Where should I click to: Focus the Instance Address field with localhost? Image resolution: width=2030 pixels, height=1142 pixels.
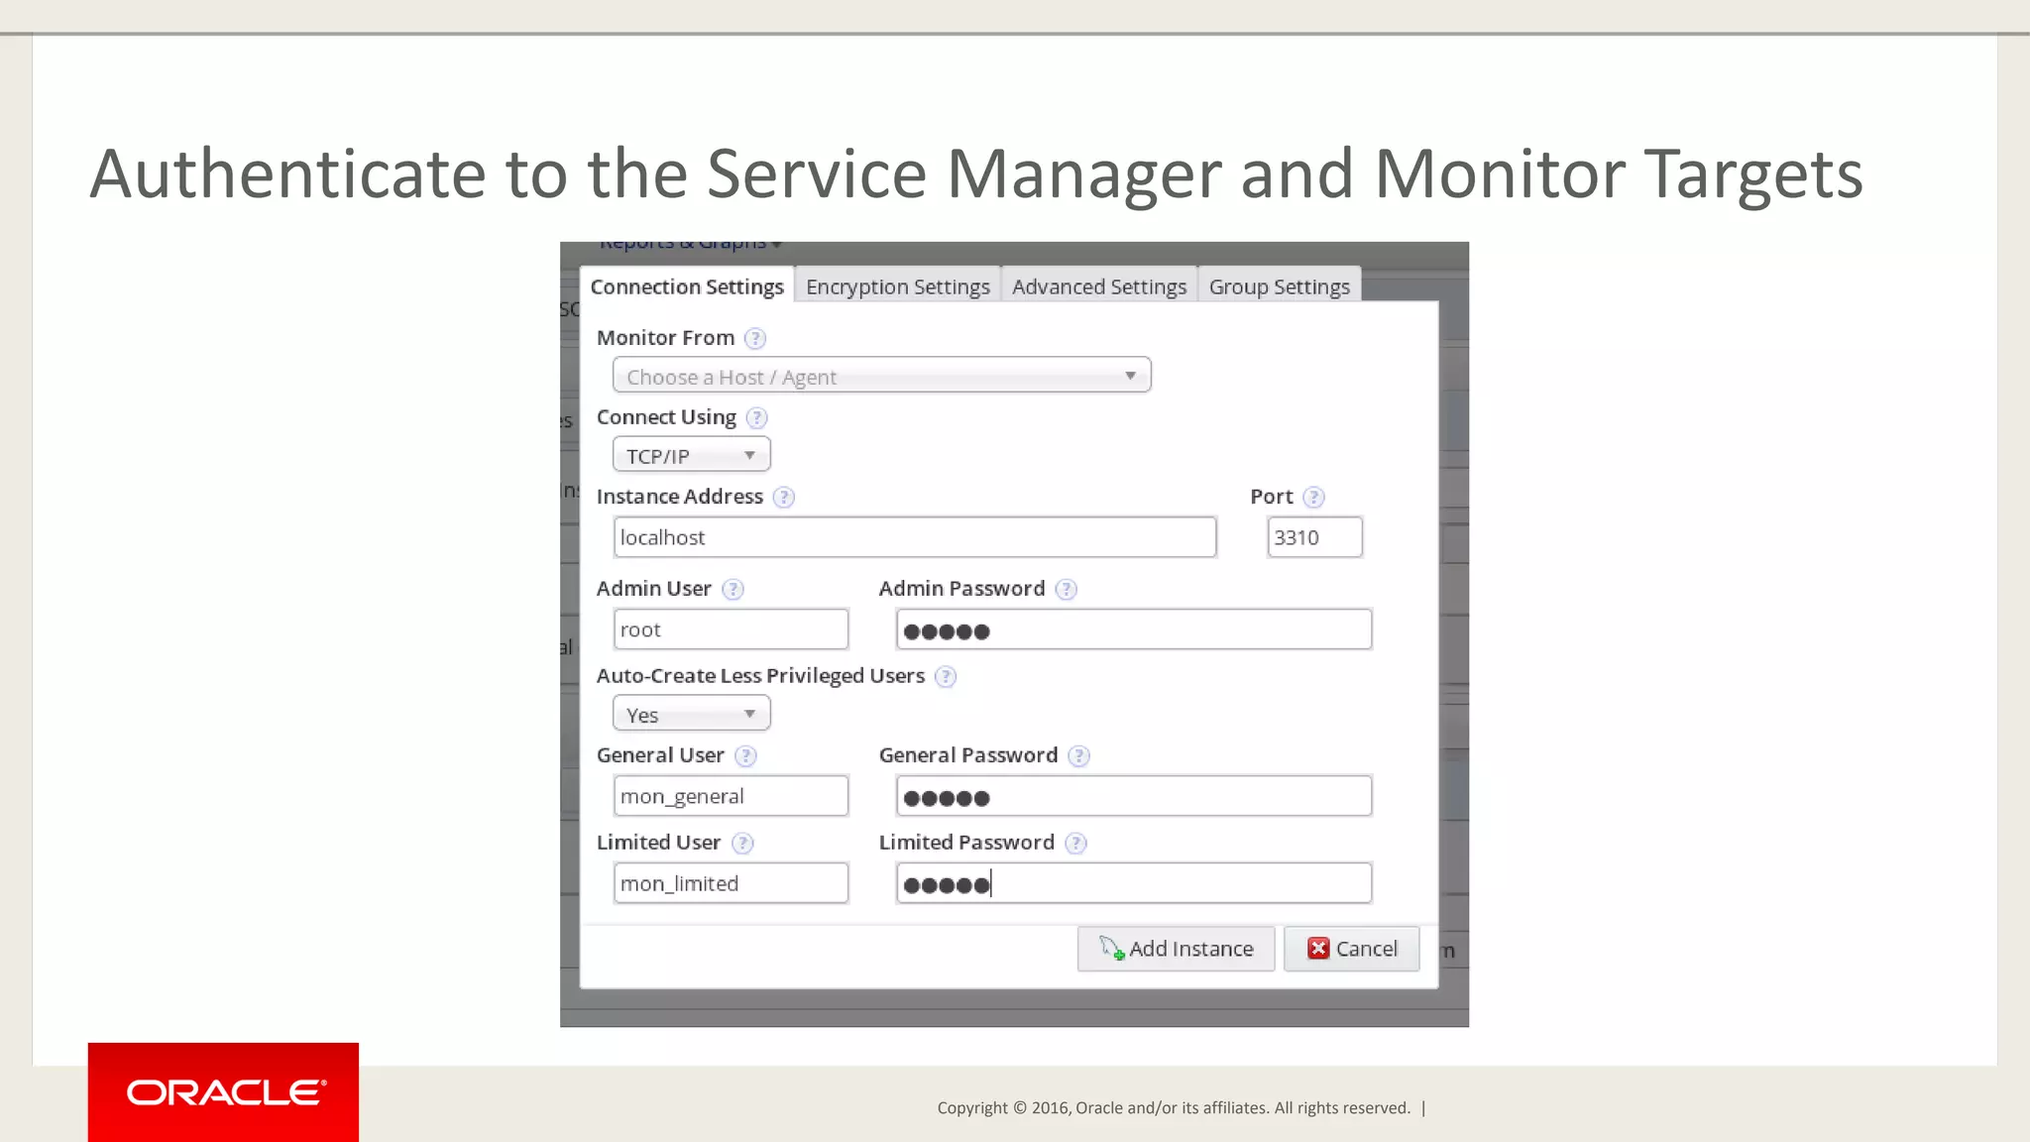coord(915,537)
